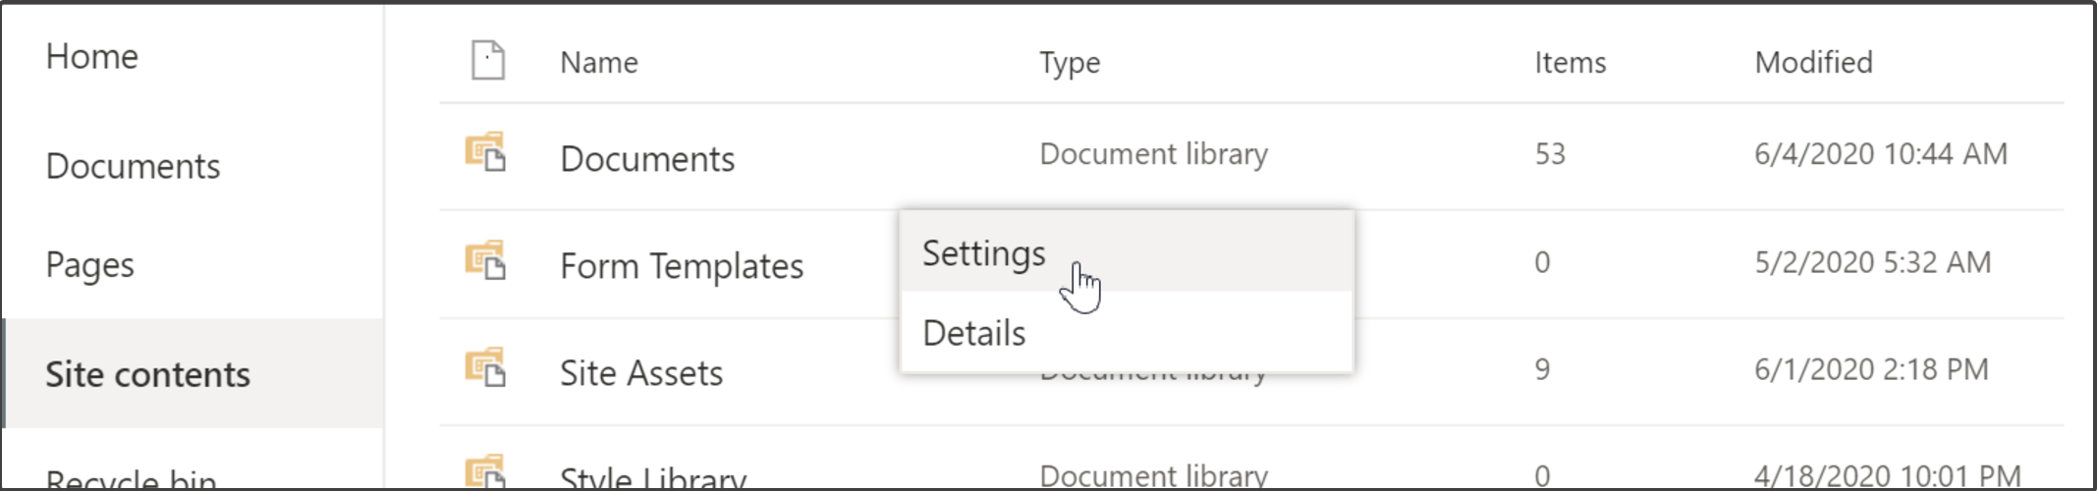Open Recycle bin in the sidebar
The width and height of the screenshot is (2097, 491).
tap(131, 478)
